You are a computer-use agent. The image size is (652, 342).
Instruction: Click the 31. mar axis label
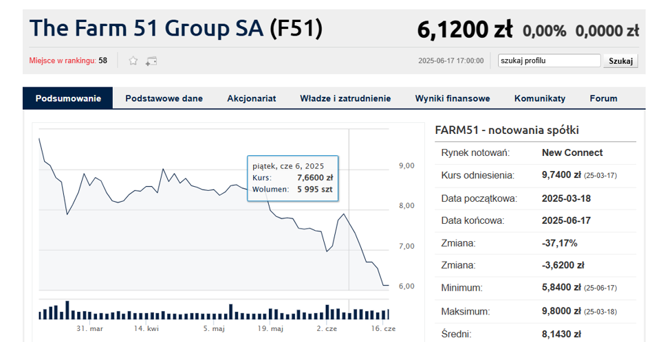[89, 328]
